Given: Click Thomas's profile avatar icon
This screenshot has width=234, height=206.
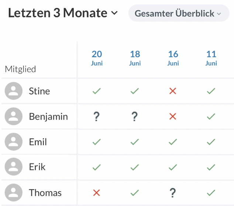Looking at the screenshot, I should point(14,193).
